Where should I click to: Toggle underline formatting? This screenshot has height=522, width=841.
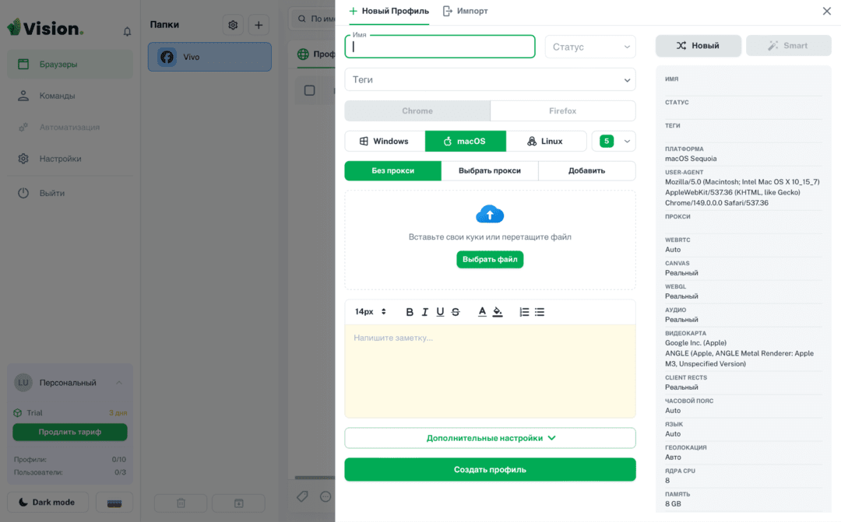click(440, 312)
